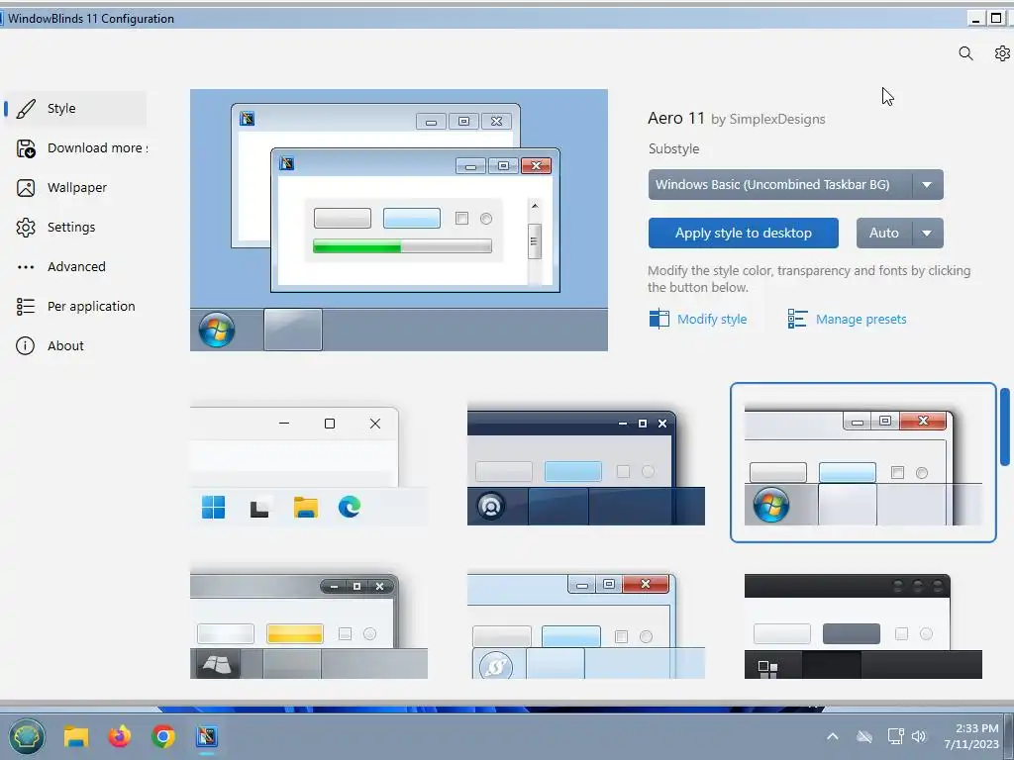Image resolution: width=1014 pixels, height=760 pixels.
Task: Click the style list scrollbar thumb
Action: point(1005,427)
